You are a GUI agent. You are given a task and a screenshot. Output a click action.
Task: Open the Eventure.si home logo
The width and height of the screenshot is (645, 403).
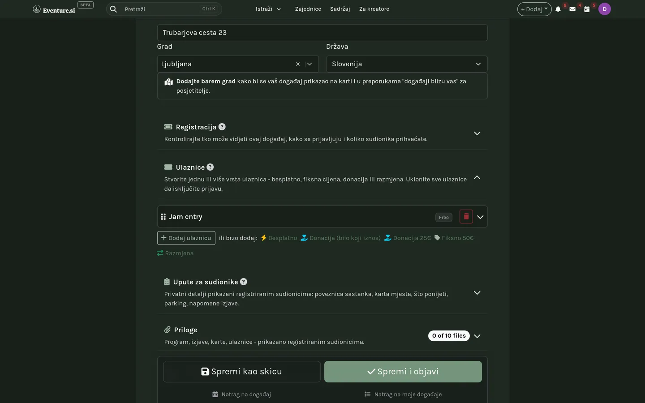click(x=54, y=9)
